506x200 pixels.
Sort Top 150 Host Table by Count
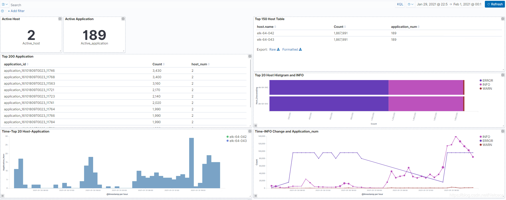pos(340,27)
